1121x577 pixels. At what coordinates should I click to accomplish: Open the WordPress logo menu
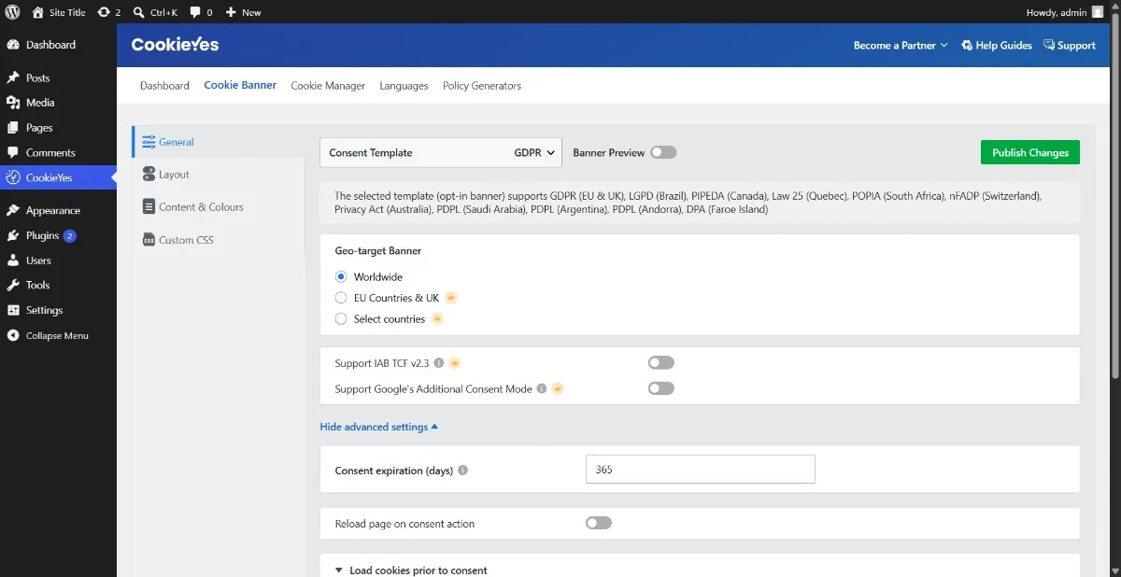pyautogui.click(x=13, y=12)
